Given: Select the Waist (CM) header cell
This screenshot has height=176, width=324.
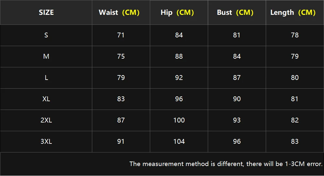Looking at the screenshot, I should [119, 12].
